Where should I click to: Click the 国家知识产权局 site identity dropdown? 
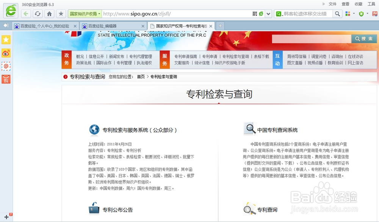[85, 14]
